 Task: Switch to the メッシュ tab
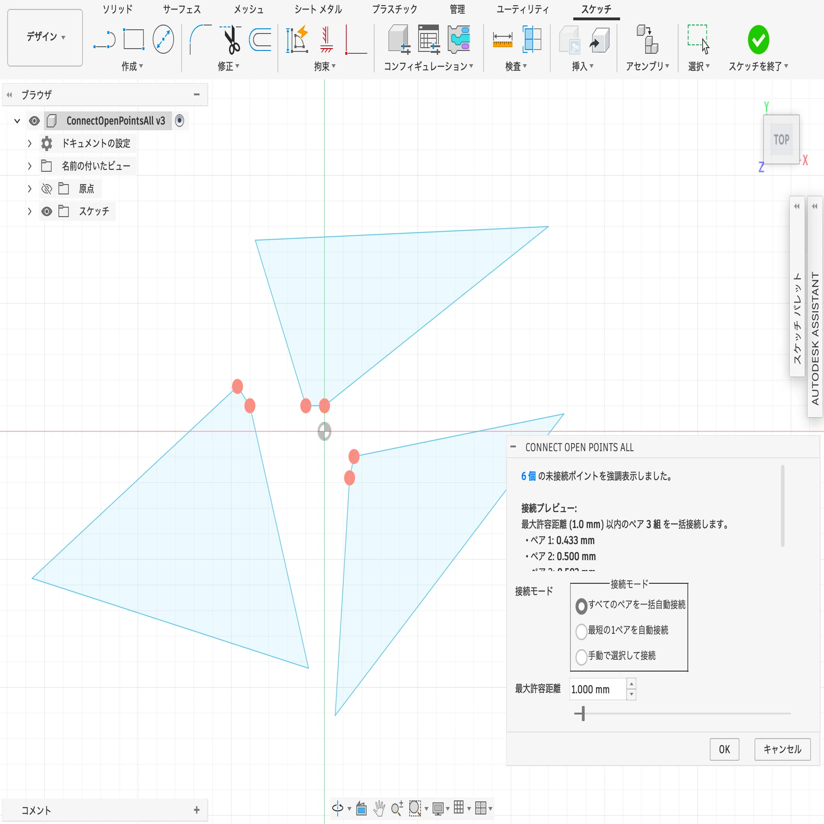coord(248,9)
